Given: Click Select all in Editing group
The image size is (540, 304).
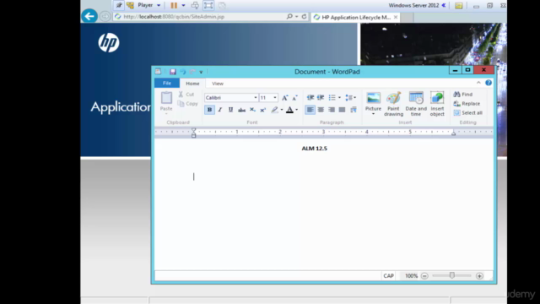Looking at the screenshot, I should pyautogui.click(x=467, y=112).
